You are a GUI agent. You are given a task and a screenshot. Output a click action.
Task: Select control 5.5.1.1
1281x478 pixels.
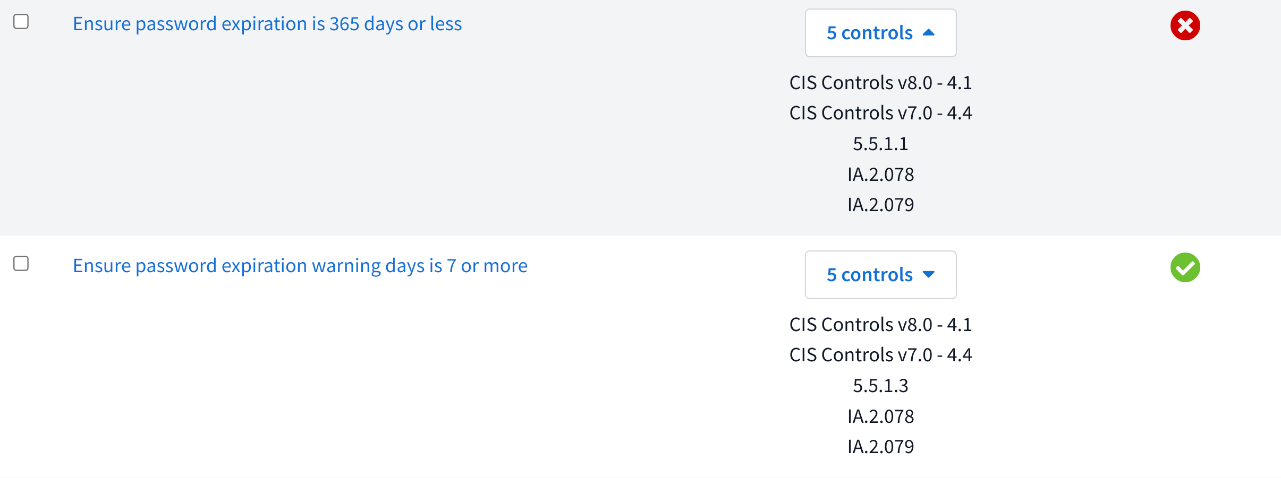pyautogui.click(x=880, y=144)
